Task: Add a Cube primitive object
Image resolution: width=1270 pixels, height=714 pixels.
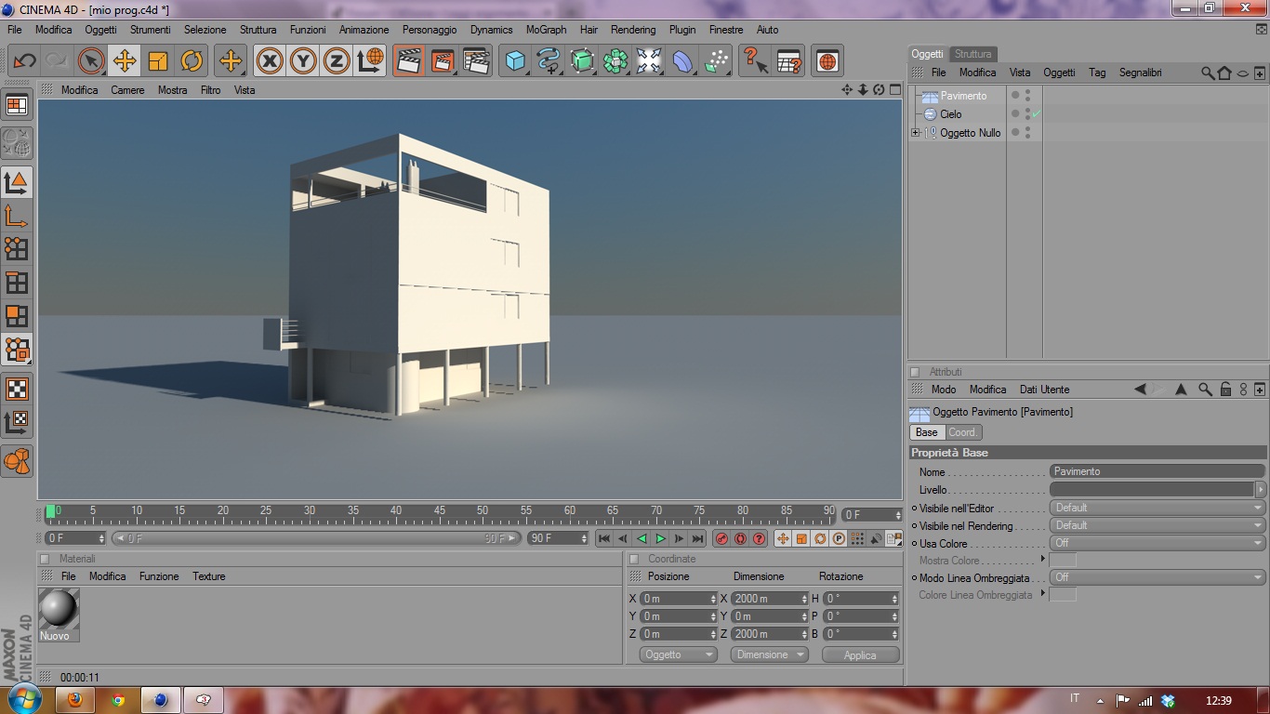Action: (x=514, y=61)
